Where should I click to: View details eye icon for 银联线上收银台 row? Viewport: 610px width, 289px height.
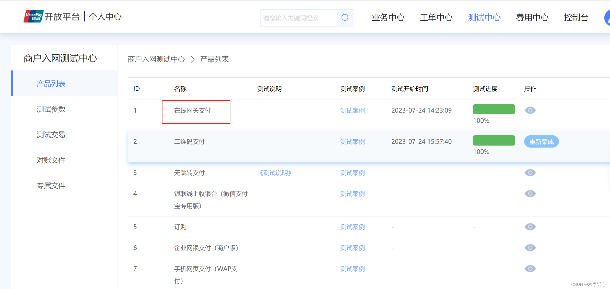click(x=530, y=194)
